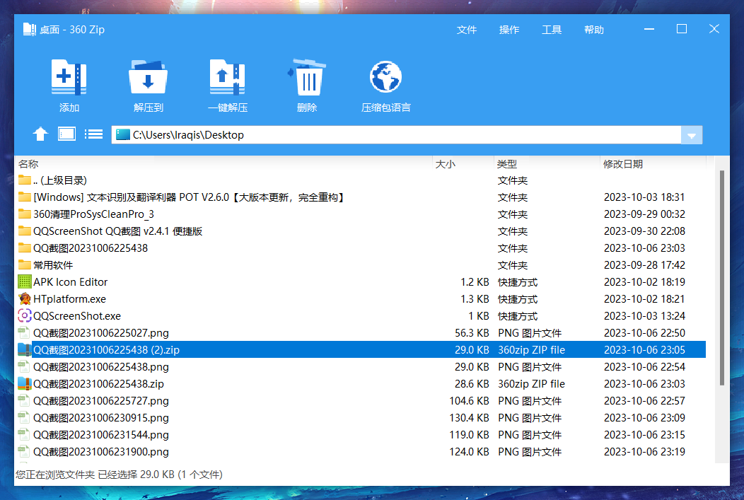This screenshot has width=744, height=500.
Task: Open 压缩包语言 archive language tool
Action: 385,81
